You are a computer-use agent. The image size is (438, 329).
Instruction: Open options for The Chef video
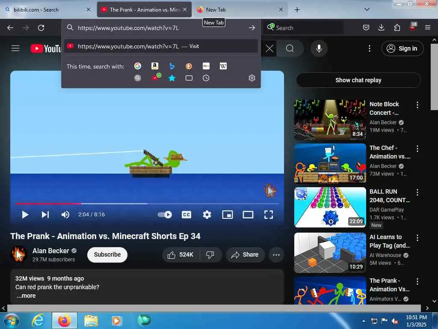coord(417,149)
